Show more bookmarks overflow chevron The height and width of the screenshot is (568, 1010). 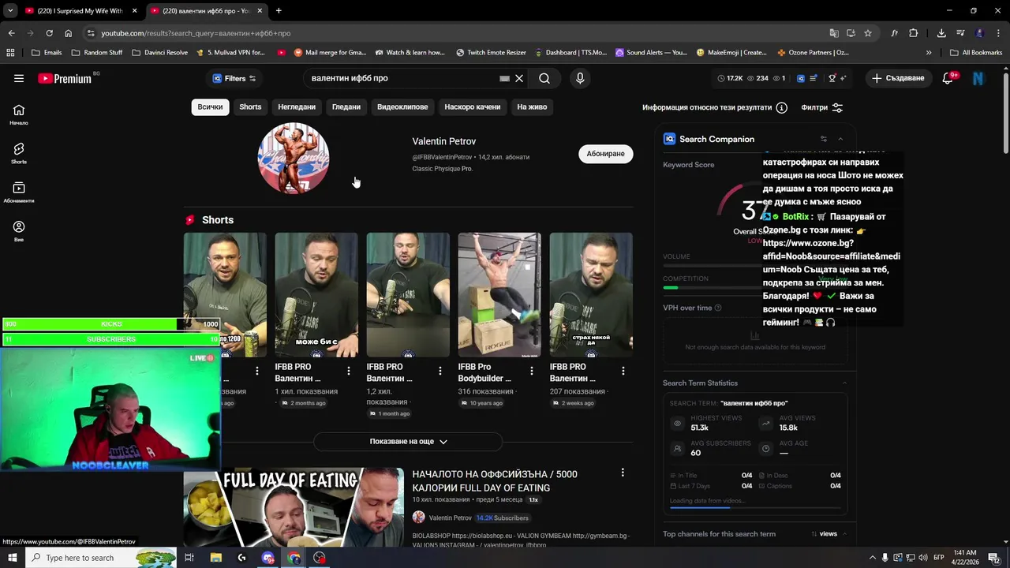[929, 53]
